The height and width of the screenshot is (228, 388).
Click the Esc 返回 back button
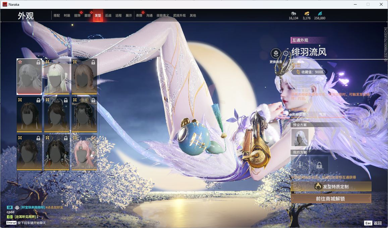click(373, 223)
